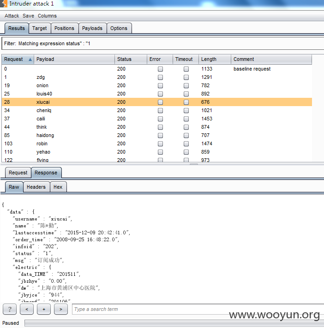Select the row with payload yehao
324x328 pixels.
(x=157, y=152)
